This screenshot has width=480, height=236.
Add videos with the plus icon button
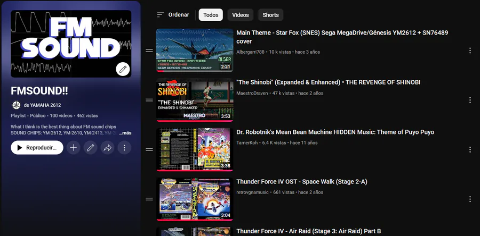point(73,148)
